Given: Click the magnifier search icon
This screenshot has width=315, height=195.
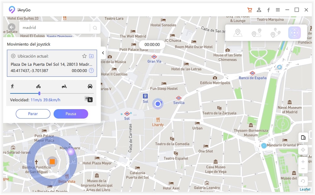Looking at the screenshot, I should (x=95, y=28).
